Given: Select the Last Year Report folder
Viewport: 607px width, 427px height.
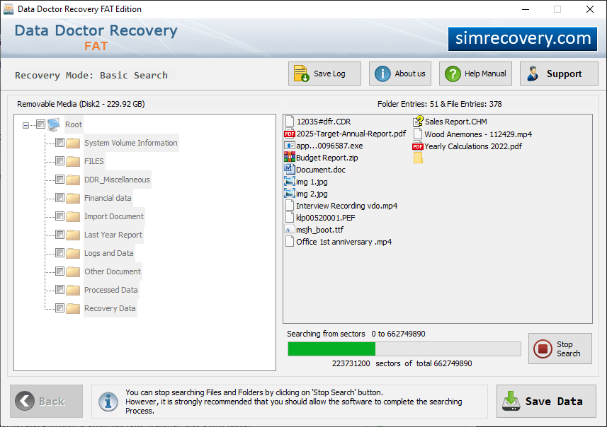Looking at the screenshot, I should 113,235.
